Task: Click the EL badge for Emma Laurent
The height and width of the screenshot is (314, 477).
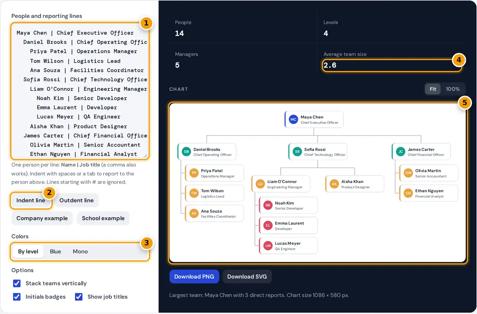Action: 268,225
